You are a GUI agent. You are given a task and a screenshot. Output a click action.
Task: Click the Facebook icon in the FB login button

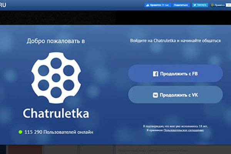point(155,74)
